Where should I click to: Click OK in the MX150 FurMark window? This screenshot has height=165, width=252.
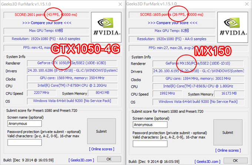(x=235, y=160)
